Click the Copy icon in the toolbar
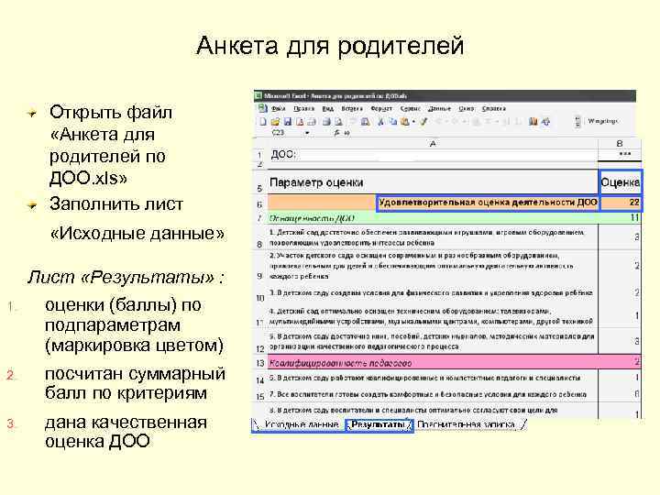Viewport: 660px width, 495px height. click(x=392, y=122)
